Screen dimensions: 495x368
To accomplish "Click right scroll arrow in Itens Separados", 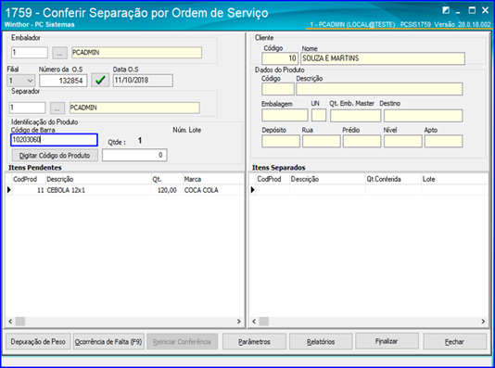I will click(x=483, y=322).
